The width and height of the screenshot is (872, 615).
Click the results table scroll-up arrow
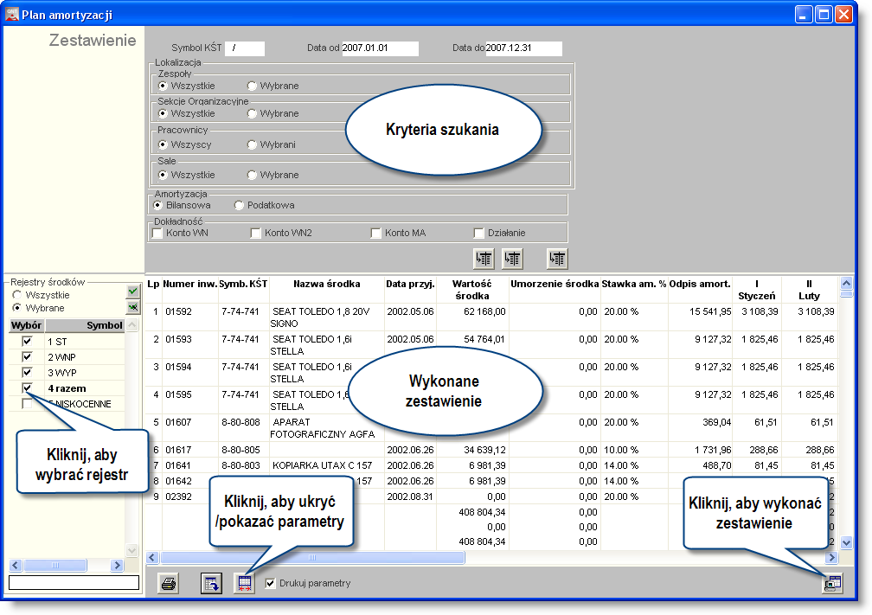[x=846, y=283]
